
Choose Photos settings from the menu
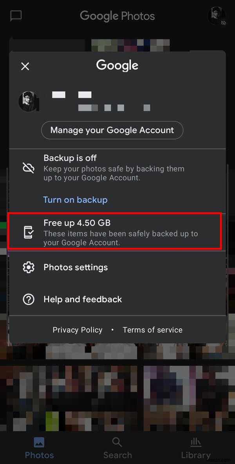(x=76, y=267)
